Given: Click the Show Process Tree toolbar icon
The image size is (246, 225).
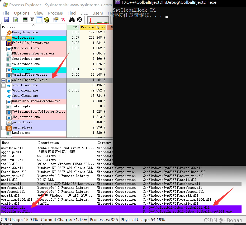Looking at the screenshot, I should 32,20.
